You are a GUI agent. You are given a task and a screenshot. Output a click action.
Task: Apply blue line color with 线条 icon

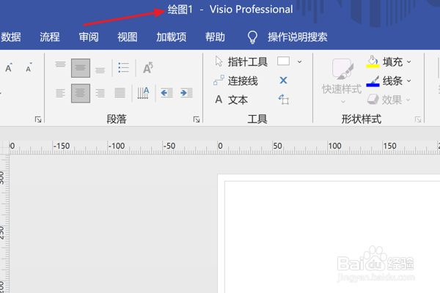click(x=373, y=81)
